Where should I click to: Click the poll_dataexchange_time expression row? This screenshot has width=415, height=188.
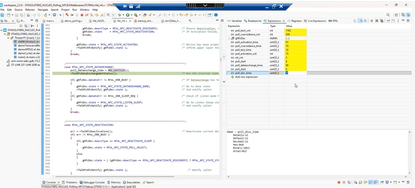pos(267,65)
